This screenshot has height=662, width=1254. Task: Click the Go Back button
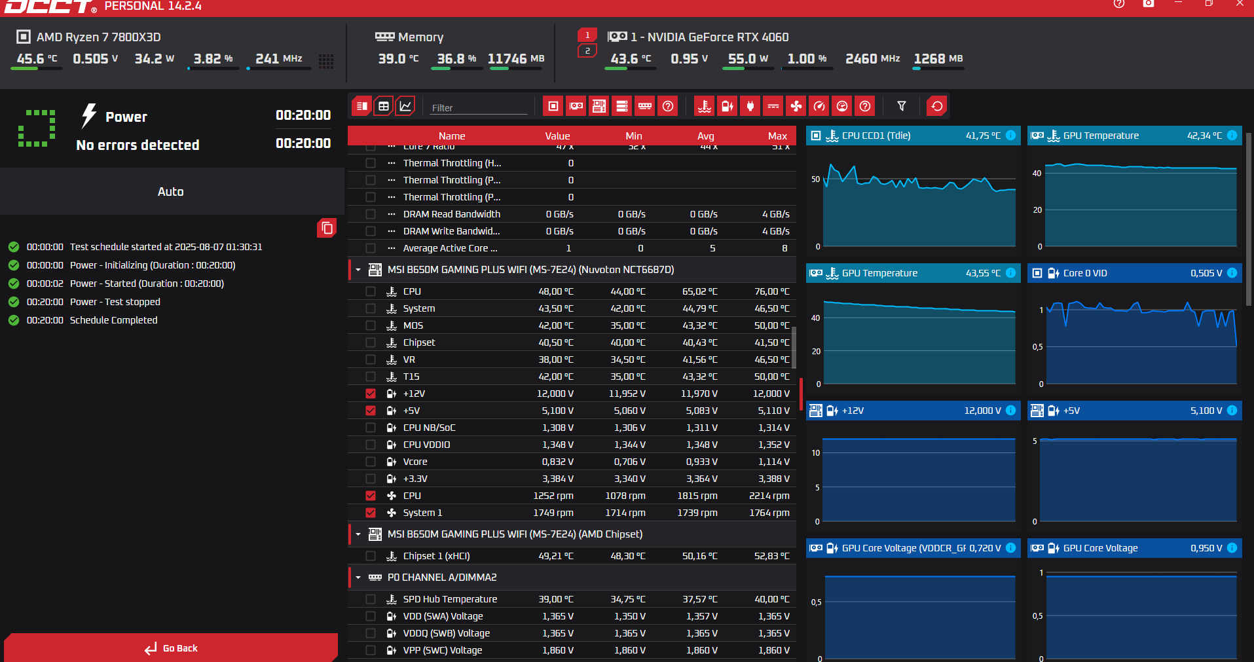coord(171,648)
